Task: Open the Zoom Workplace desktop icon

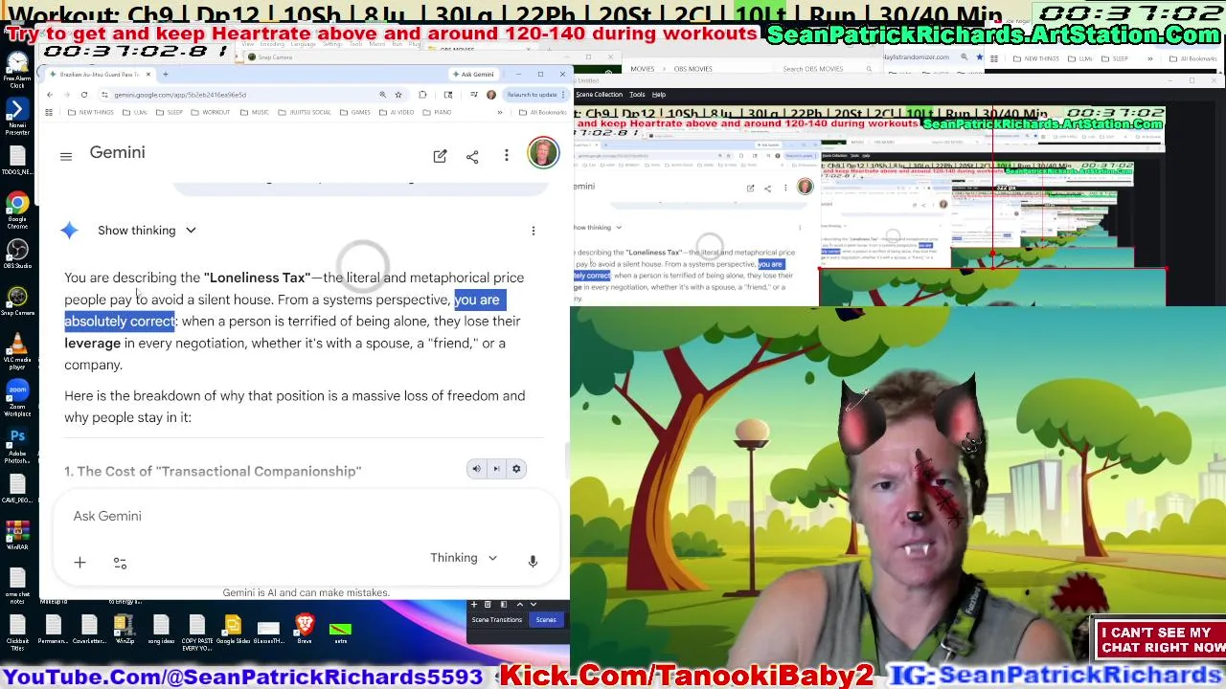Action: 17,396
